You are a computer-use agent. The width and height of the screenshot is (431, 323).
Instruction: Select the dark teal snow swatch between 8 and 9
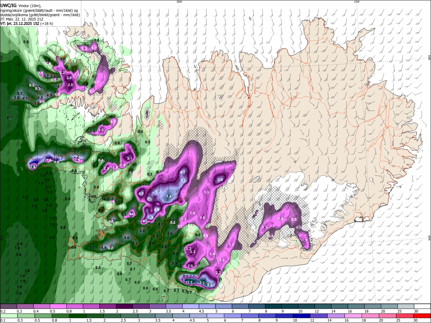[273, 307]
